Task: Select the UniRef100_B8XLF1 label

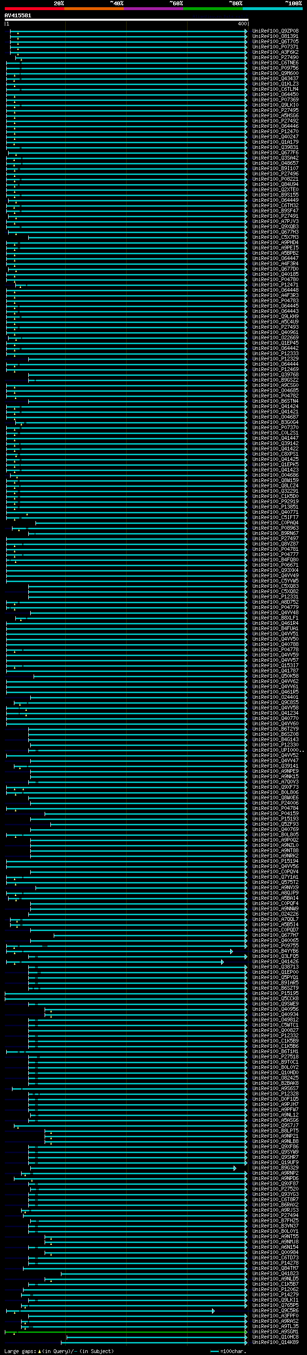Action: pos(275,618)
